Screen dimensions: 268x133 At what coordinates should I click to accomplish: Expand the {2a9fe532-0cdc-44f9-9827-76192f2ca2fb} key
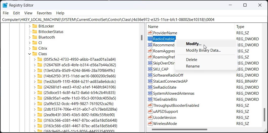pos(35,104)
